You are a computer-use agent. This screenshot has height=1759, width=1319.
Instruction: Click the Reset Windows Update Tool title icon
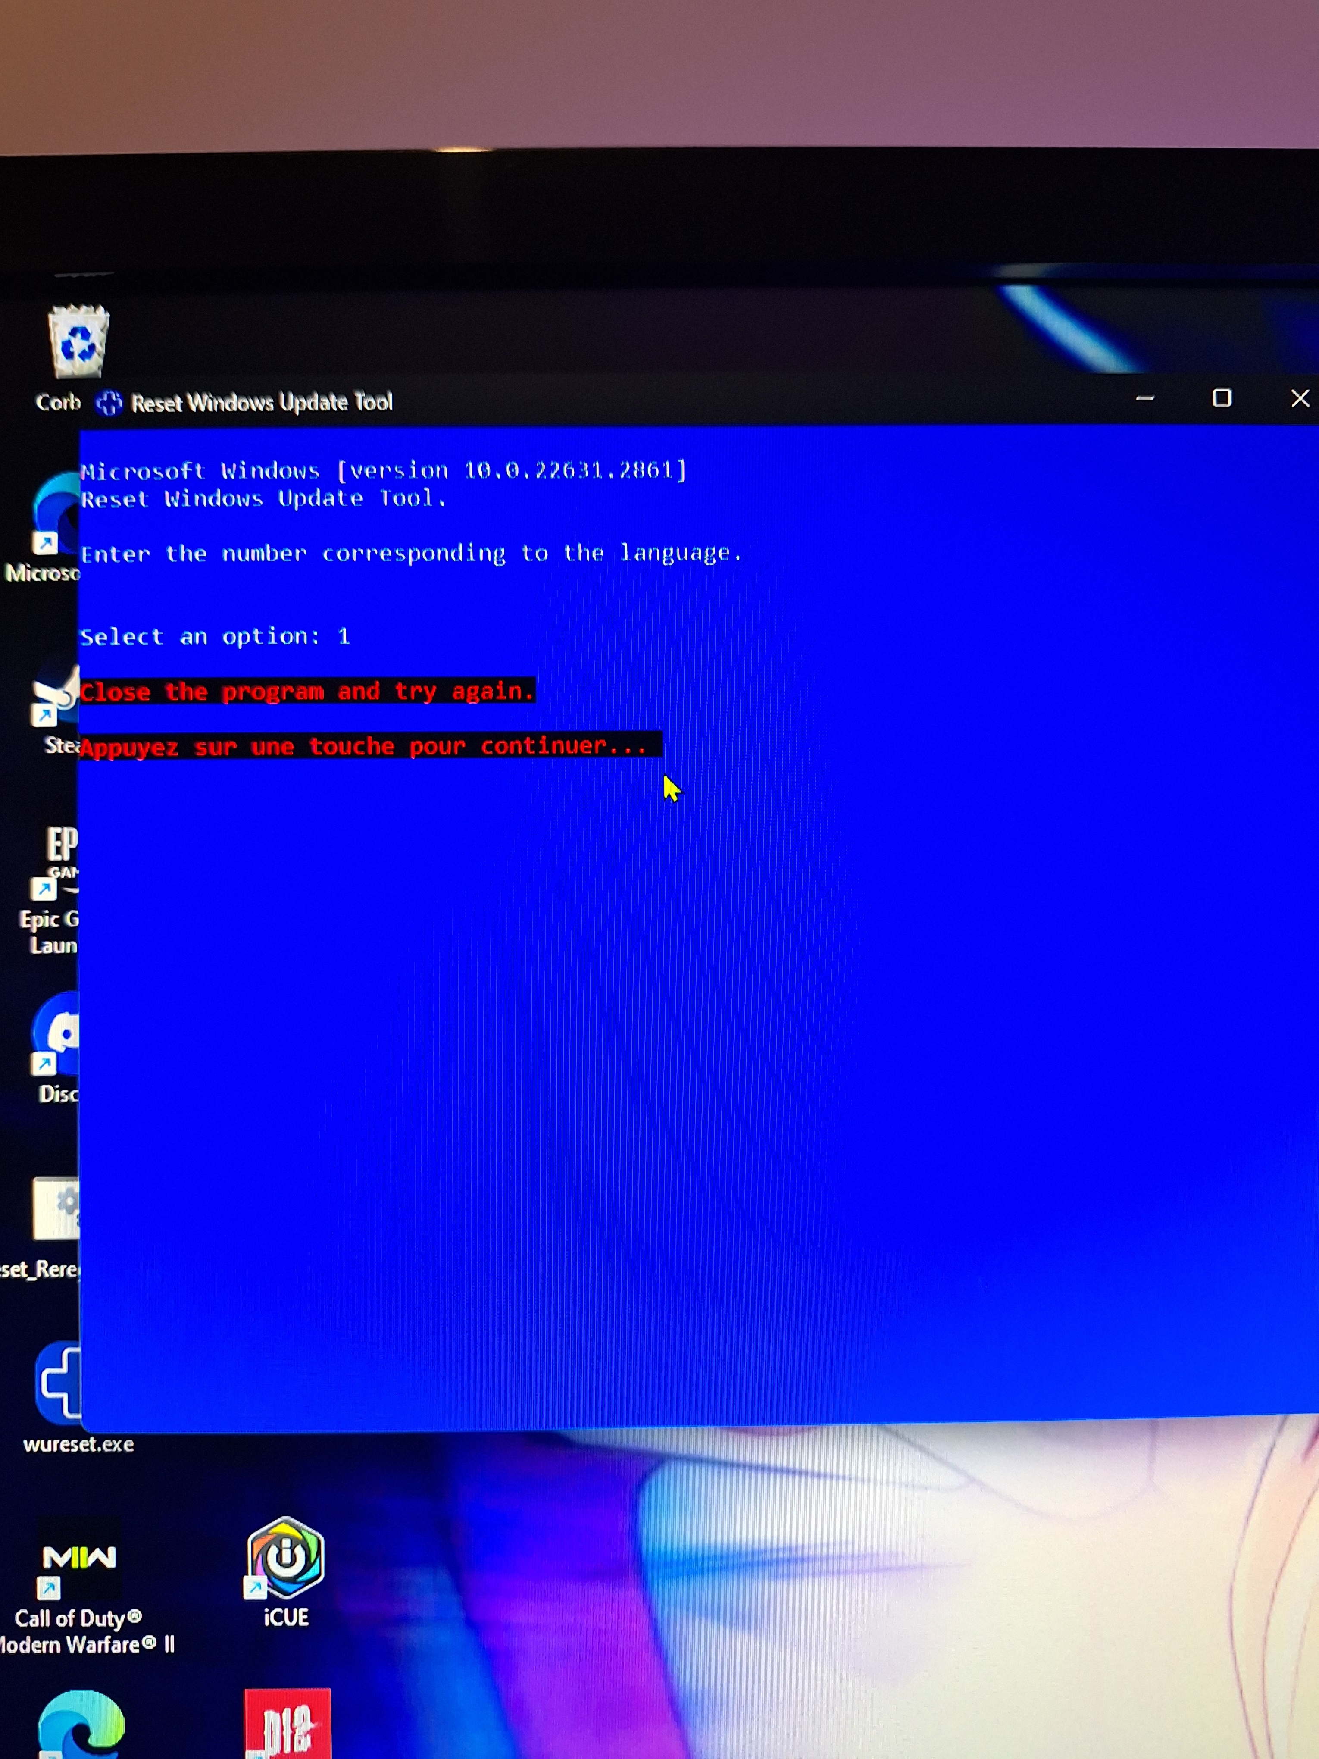(109, 403)
